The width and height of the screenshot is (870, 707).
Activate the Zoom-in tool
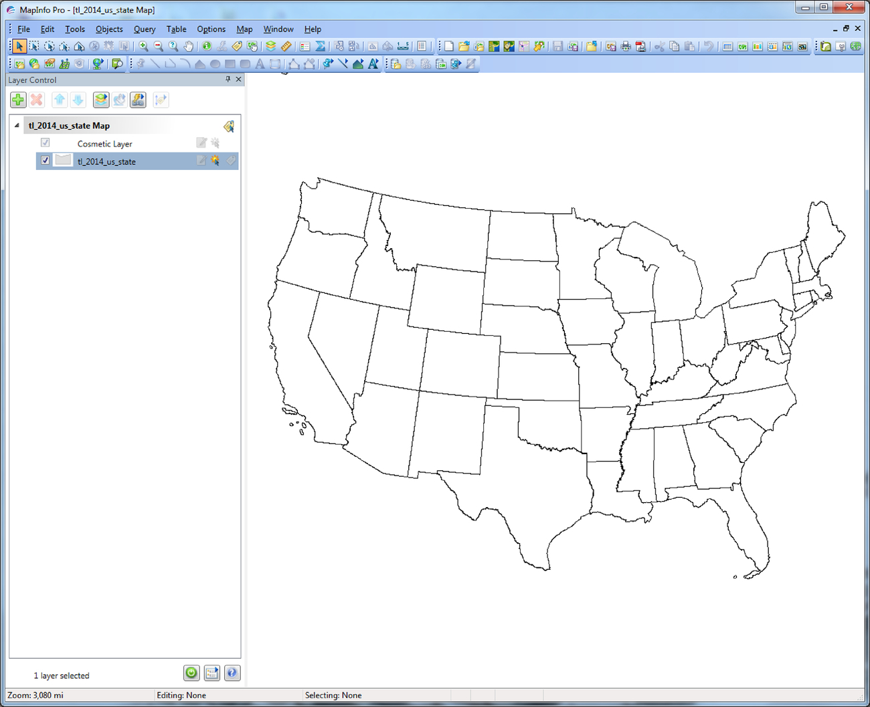[x=143, y=46]
